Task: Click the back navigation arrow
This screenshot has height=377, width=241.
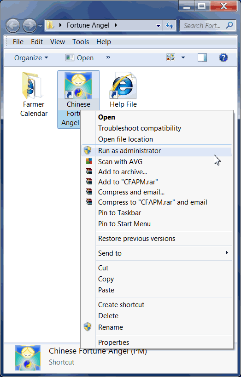Action: click(13, 25)
